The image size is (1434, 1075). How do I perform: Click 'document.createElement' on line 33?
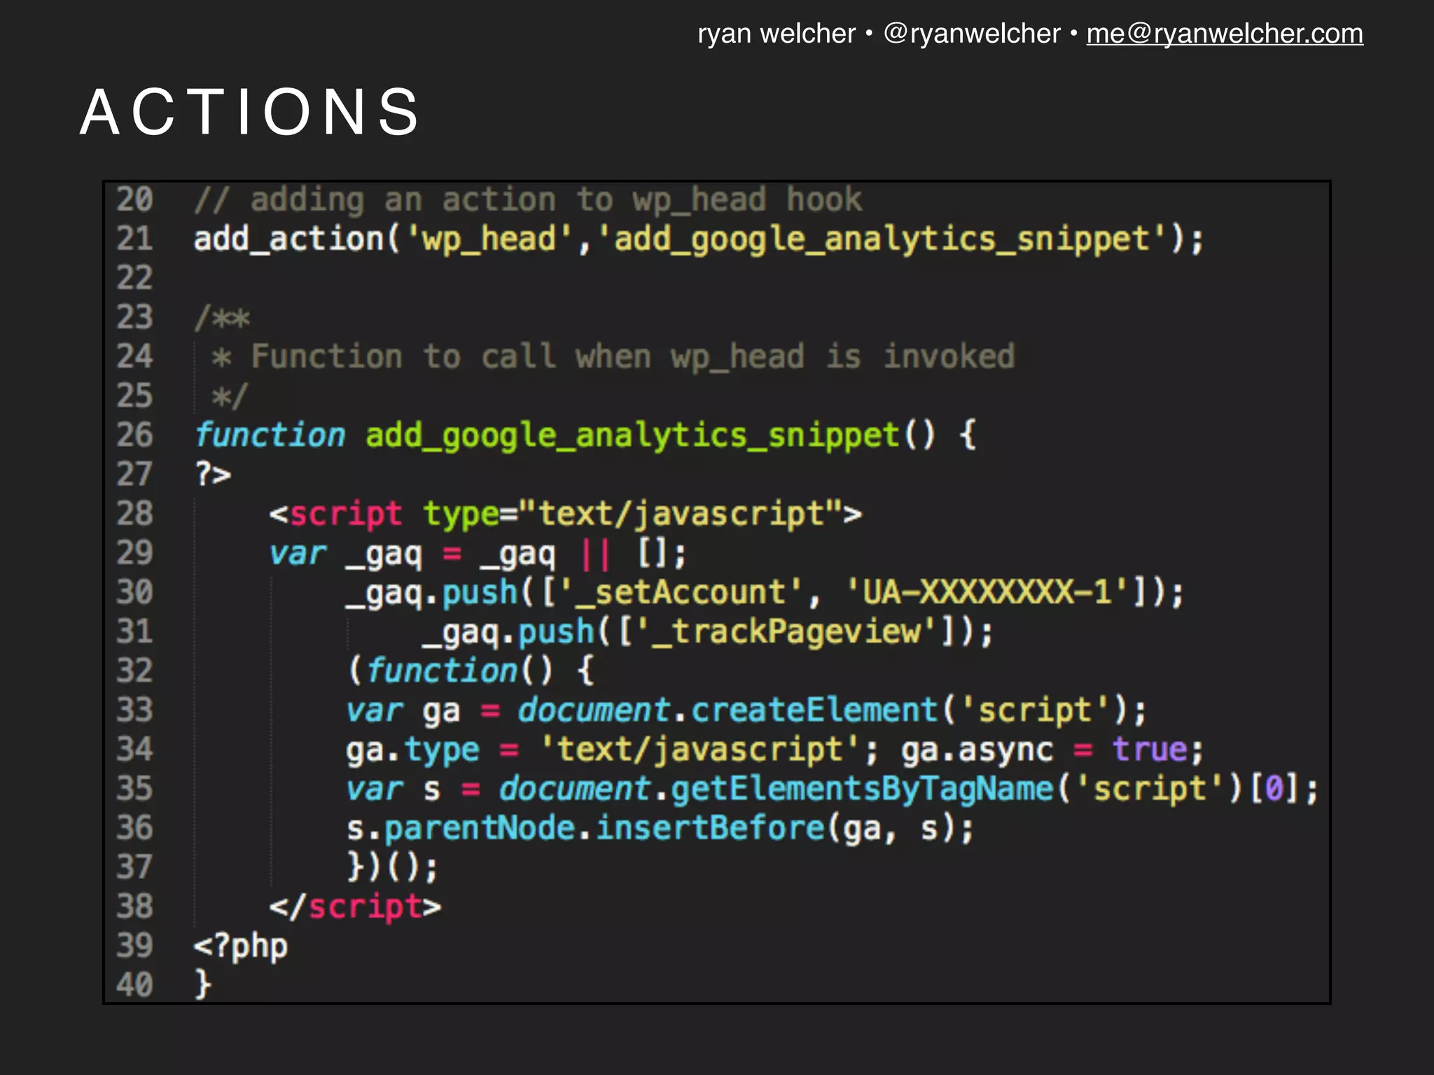tap(728, 710)
